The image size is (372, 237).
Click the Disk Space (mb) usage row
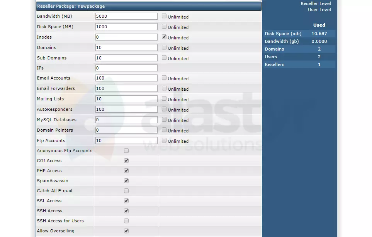(x=299, y=34)
